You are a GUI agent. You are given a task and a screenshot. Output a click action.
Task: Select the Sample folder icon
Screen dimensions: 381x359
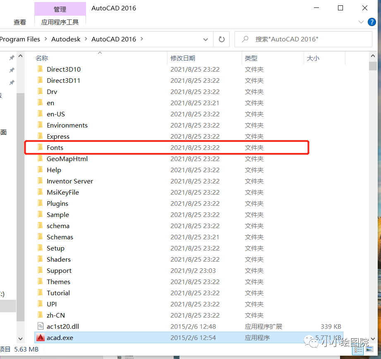click(x=41, y=214)
